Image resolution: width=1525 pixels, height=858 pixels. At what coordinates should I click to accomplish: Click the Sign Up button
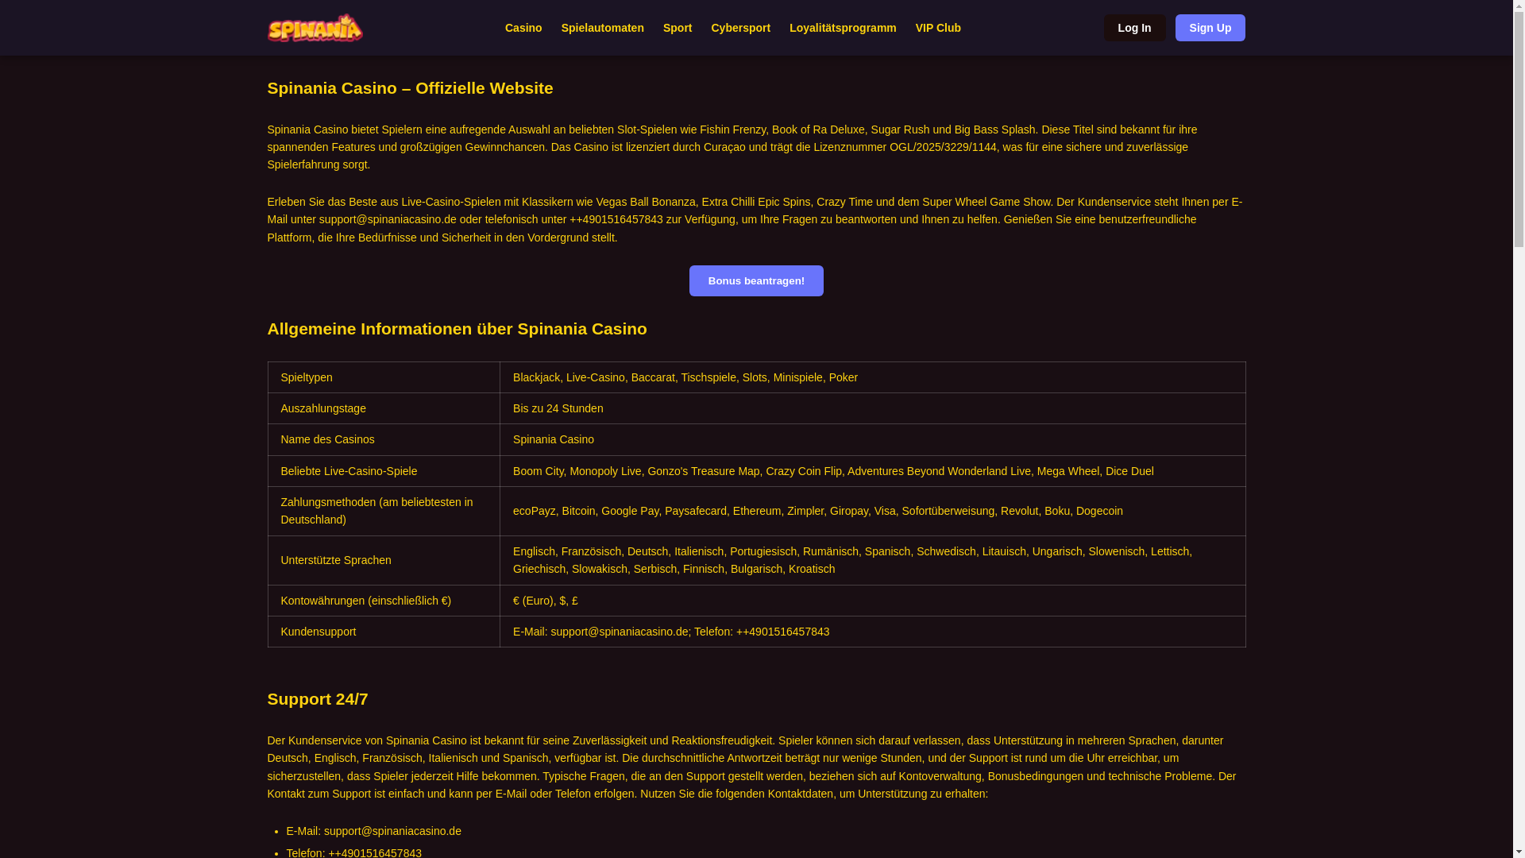1210,28
